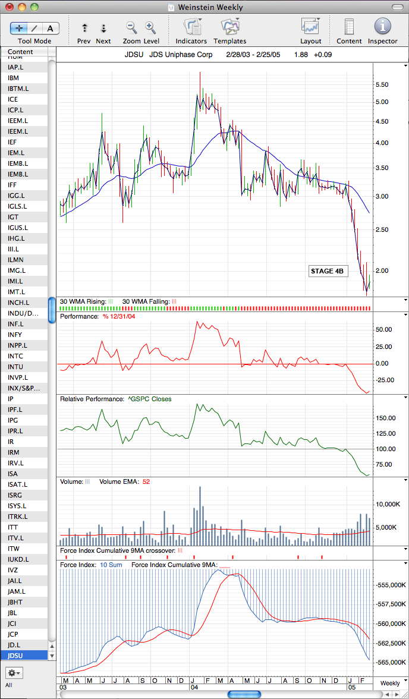Zoom in with the plus magnifier

[150, 28]
